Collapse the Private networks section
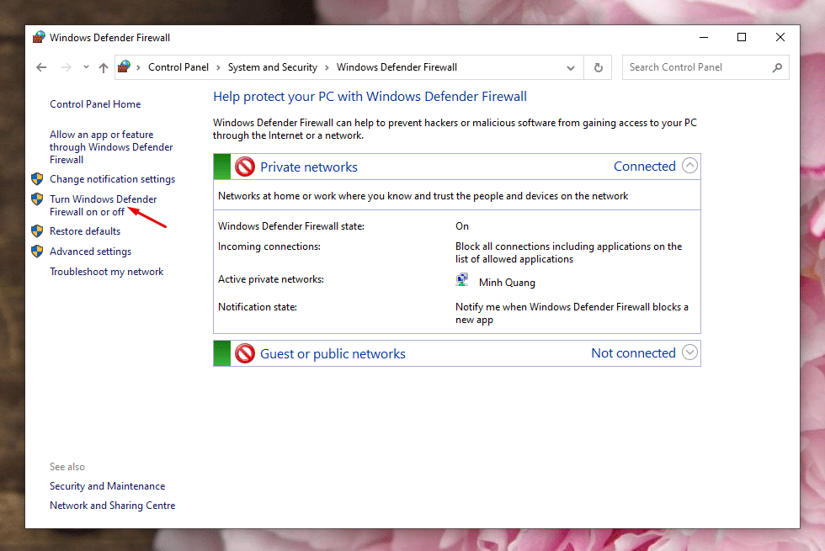The image size is (825, 551). 689,166
